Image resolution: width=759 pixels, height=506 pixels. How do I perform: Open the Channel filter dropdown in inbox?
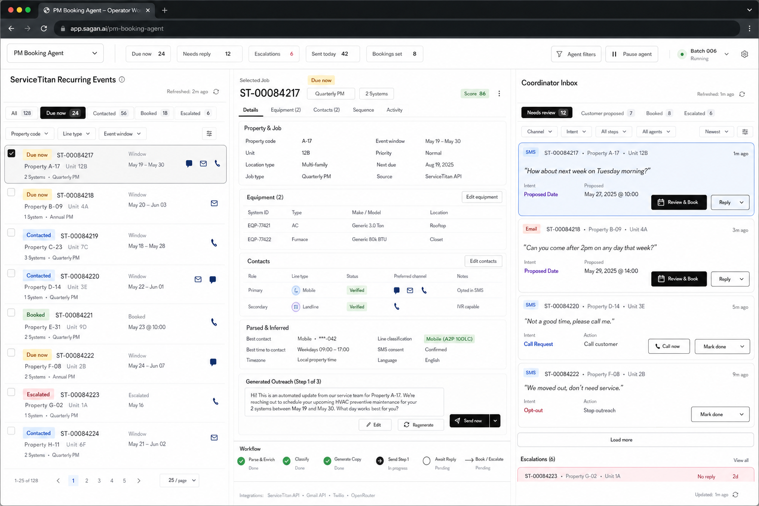click(540, 132)
